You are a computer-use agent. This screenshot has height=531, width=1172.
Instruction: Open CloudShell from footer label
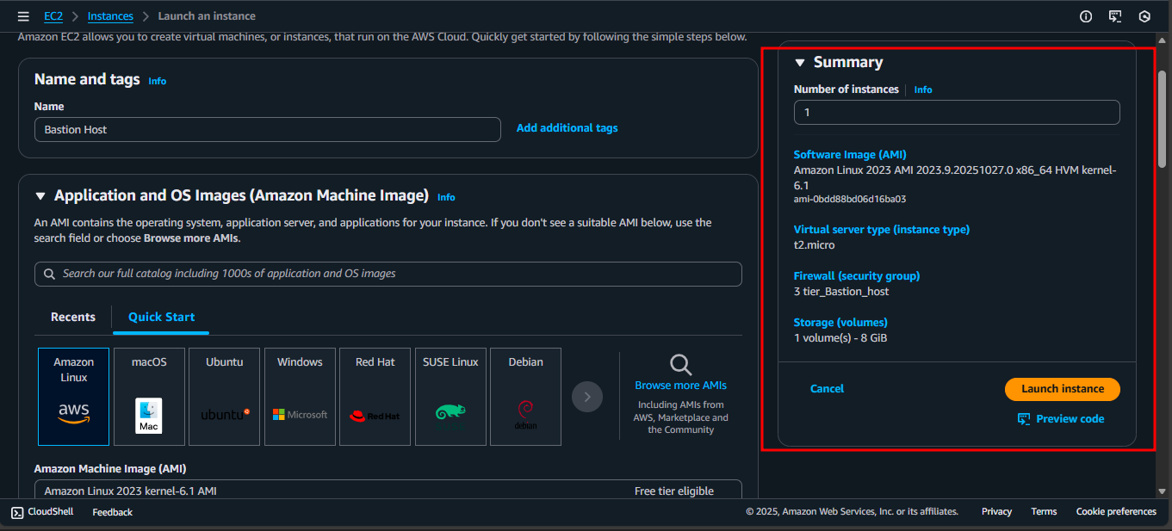[51, 512]
